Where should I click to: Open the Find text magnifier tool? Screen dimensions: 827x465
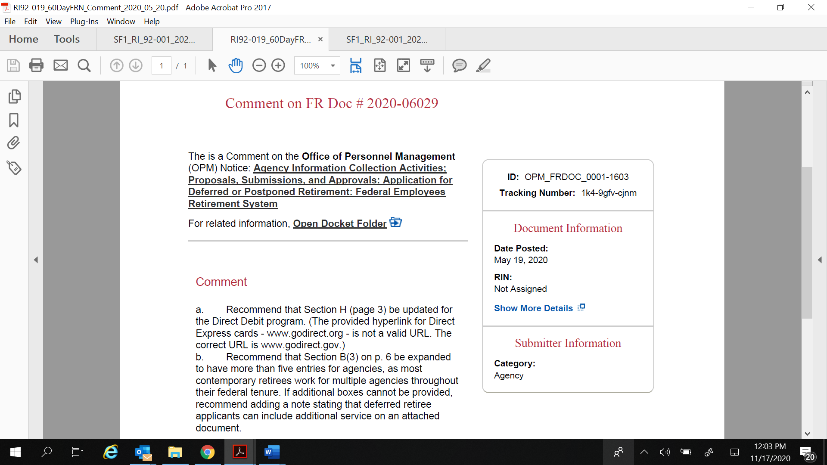(84, 65)
